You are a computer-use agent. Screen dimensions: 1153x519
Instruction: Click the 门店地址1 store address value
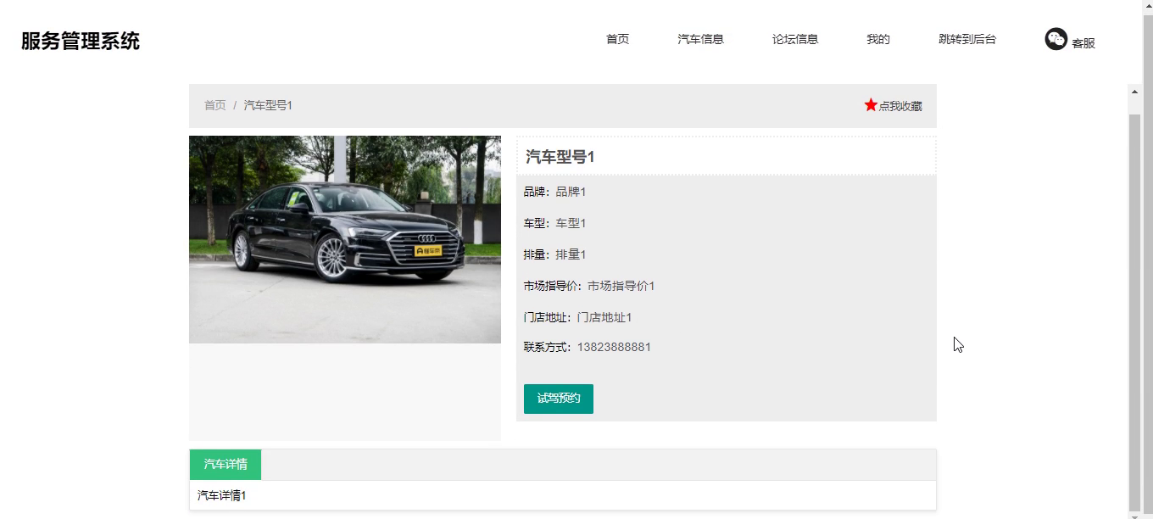click(604, 317)
